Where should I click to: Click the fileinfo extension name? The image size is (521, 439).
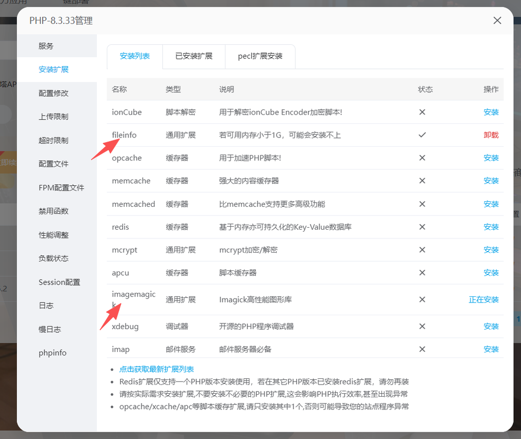124,135
